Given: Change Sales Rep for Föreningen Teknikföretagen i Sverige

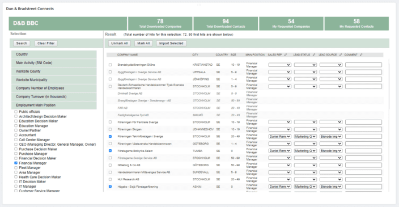Looking at the screenshot, I should point(279,137).
